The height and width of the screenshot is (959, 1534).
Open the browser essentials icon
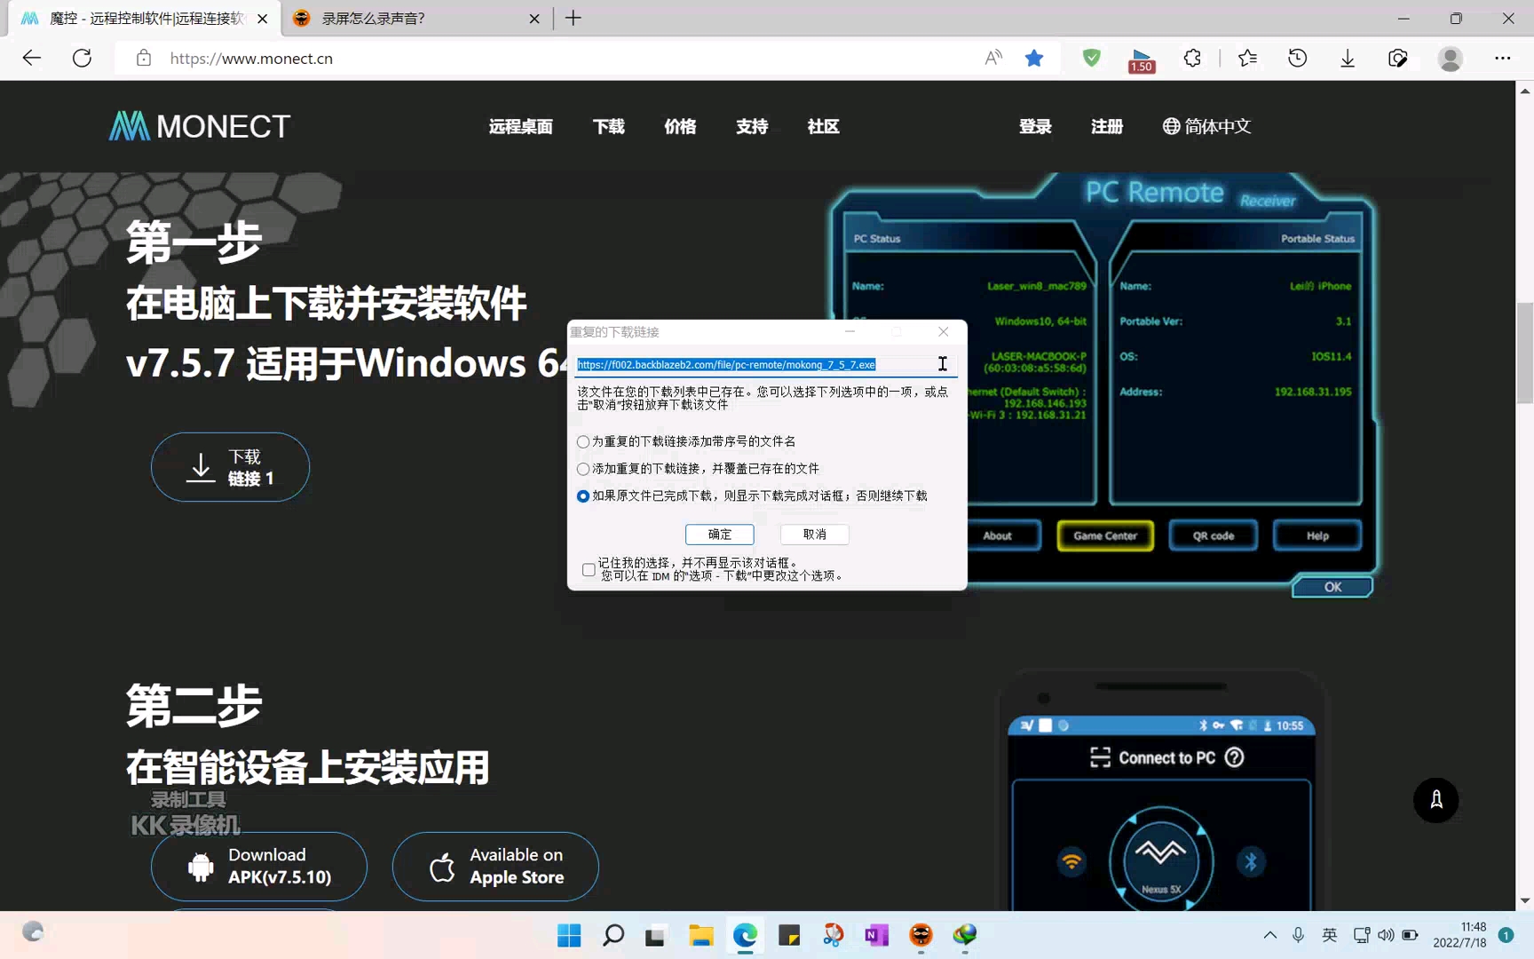click(1398, 59)
